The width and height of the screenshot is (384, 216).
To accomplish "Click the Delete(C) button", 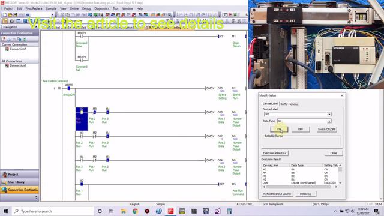I will [305, 194].
